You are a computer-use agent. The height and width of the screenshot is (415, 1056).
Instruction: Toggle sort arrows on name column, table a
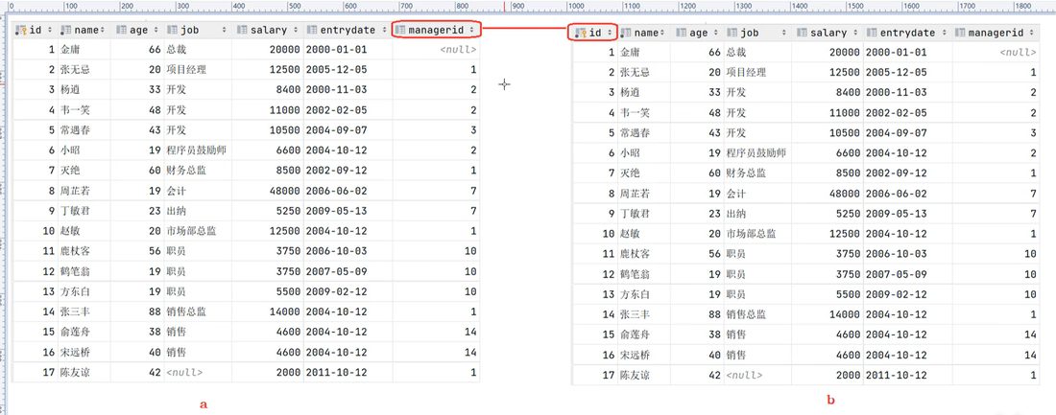tap(104, 31)
